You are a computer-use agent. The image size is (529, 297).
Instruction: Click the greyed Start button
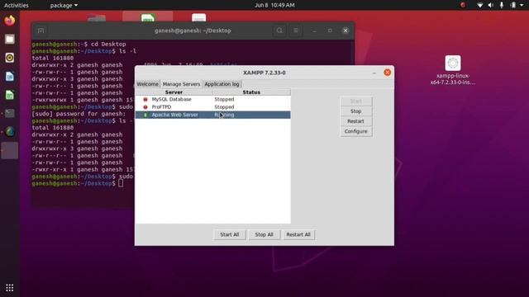[x=356, y=101]
